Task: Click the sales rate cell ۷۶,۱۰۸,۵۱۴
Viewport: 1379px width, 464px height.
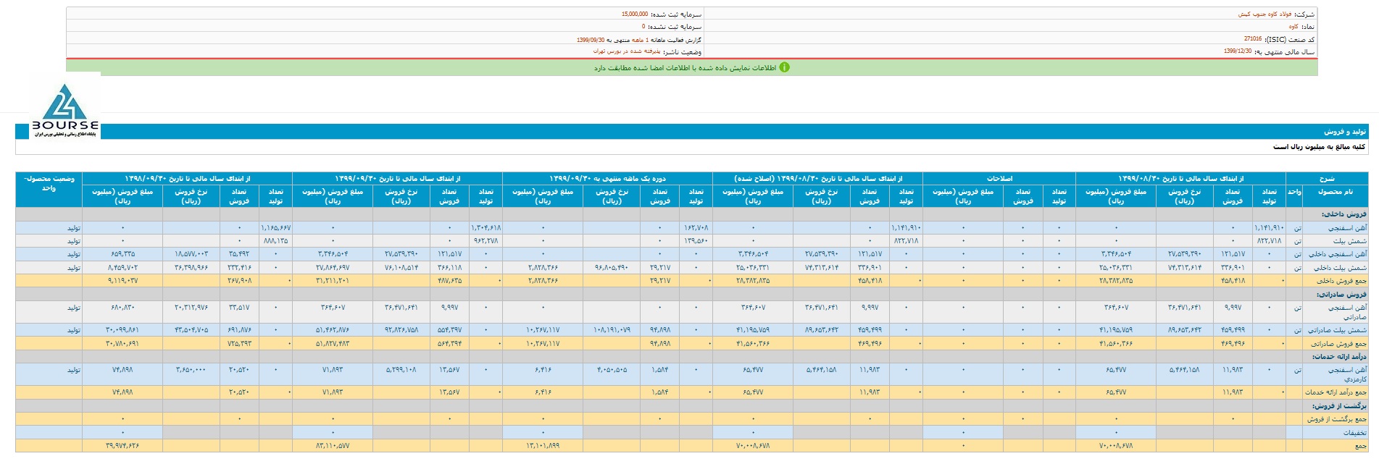Action: coord(401,268)
